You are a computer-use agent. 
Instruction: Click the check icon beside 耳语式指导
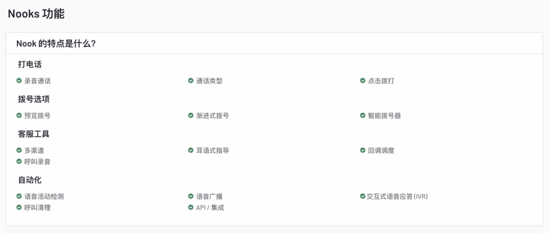click(191, 150)
